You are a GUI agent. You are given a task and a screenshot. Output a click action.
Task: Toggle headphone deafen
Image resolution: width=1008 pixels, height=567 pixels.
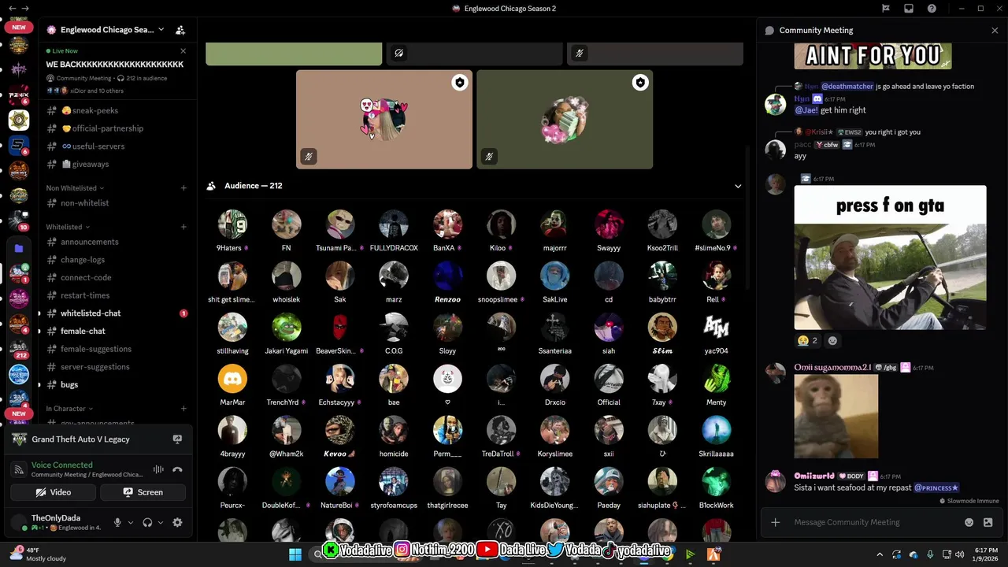click(x=147, y=522)
